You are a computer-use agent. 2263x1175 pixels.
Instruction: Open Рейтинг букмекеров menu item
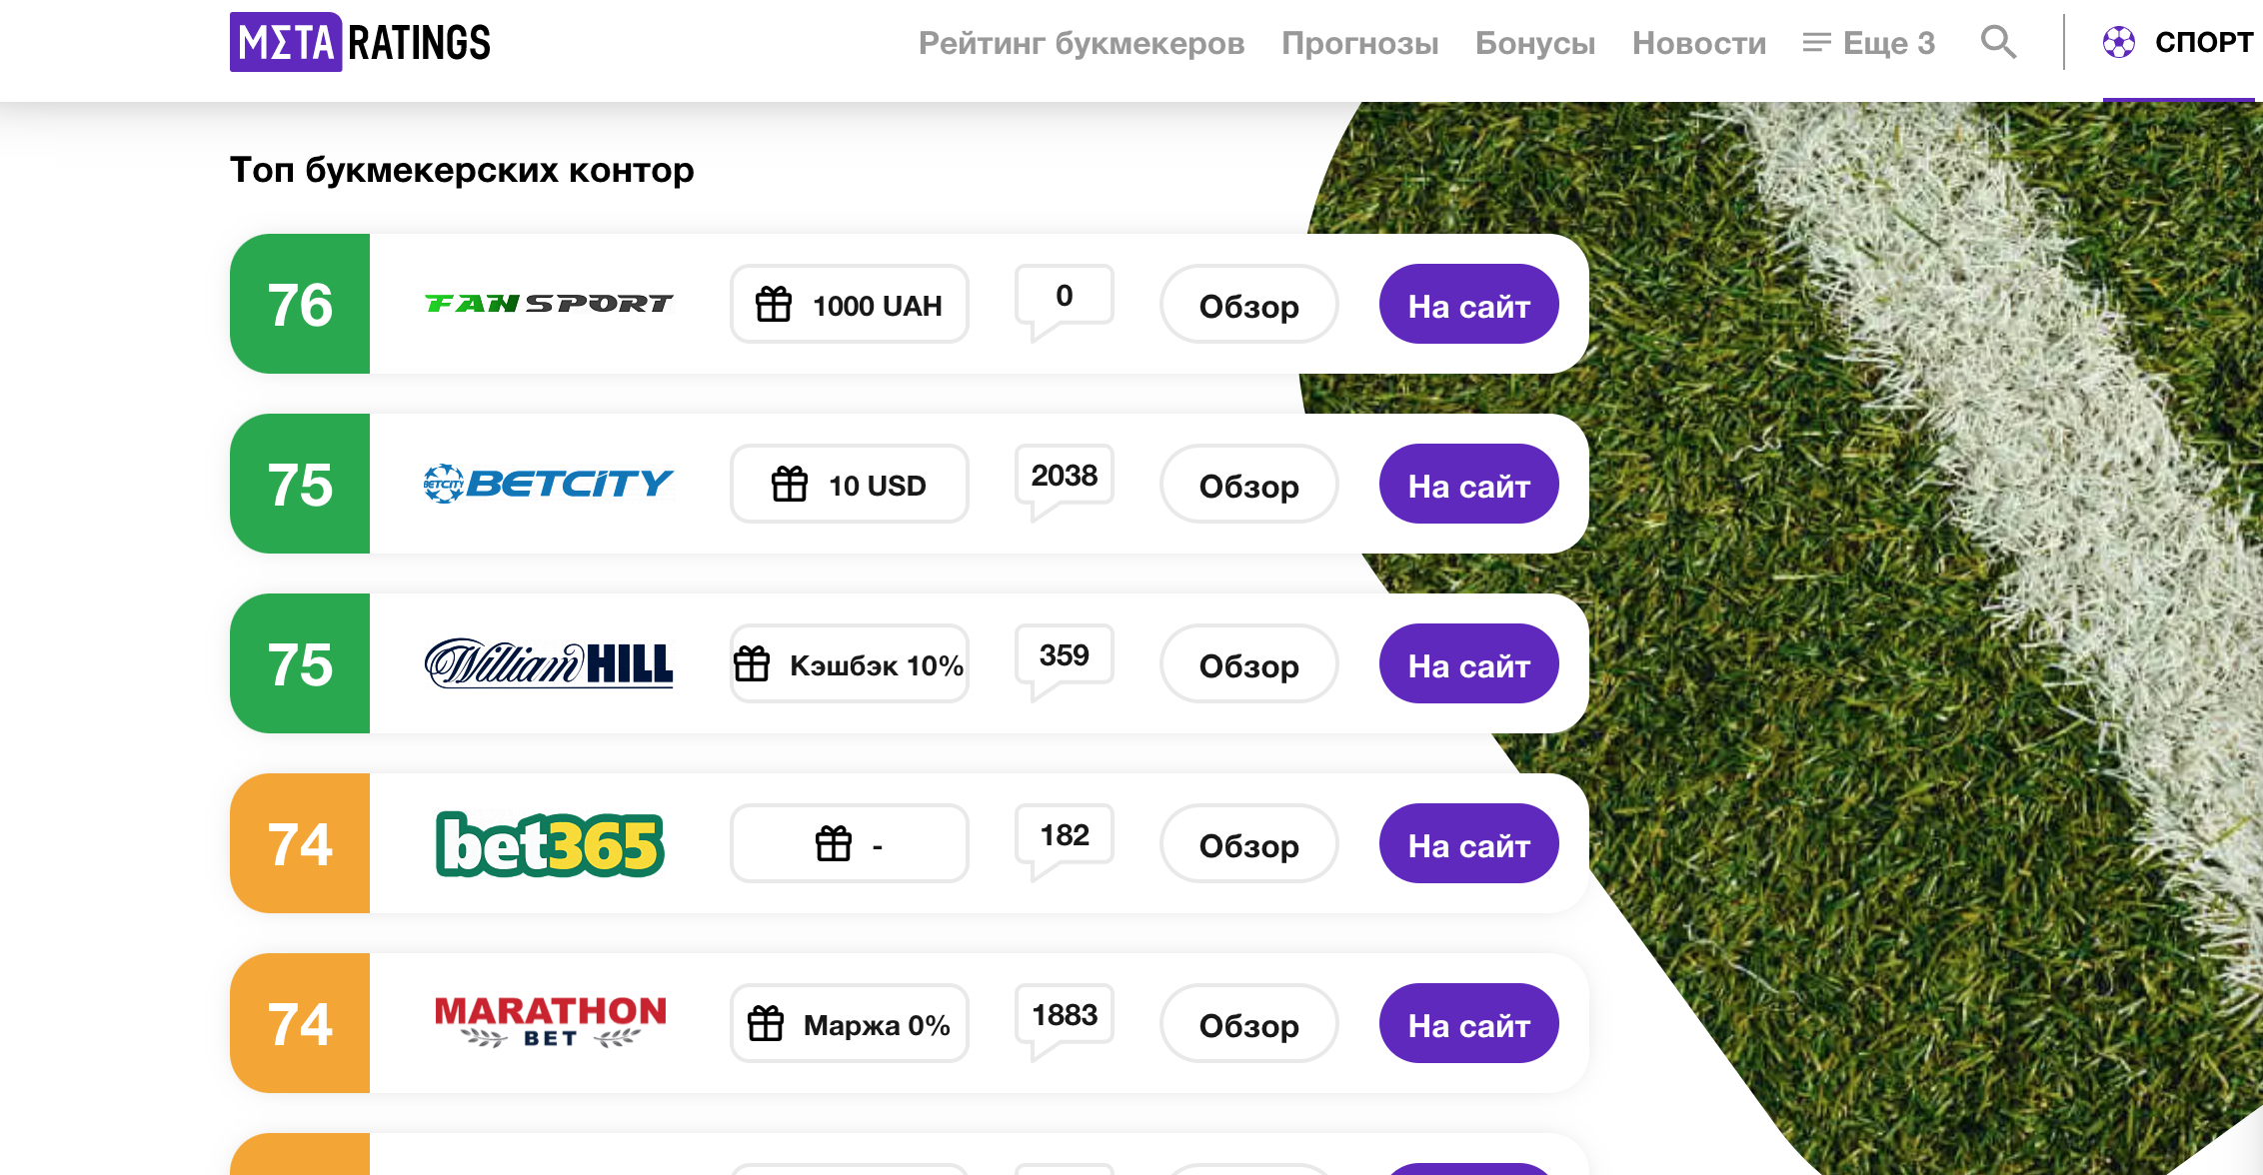[x=1082, y=43]
